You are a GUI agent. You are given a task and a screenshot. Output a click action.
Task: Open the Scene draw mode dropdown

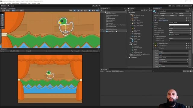click(x=70, y=10)
